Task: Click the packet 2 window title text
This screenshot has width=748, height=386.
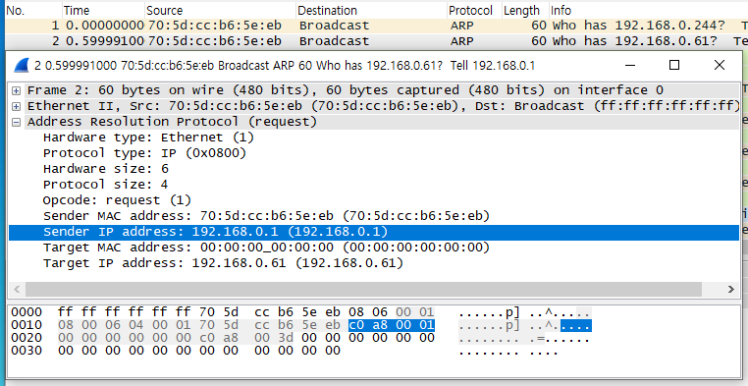Action: coord(285,66)
